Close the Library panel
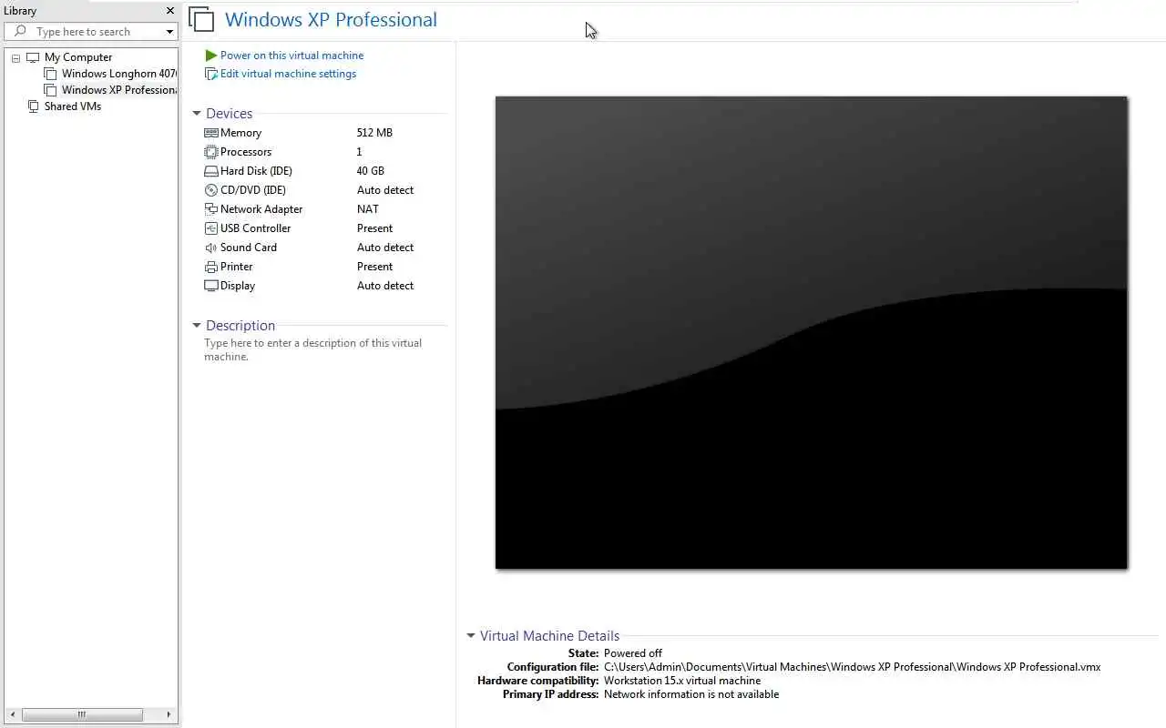1166x728 pixels. click(x=169, y=11)
